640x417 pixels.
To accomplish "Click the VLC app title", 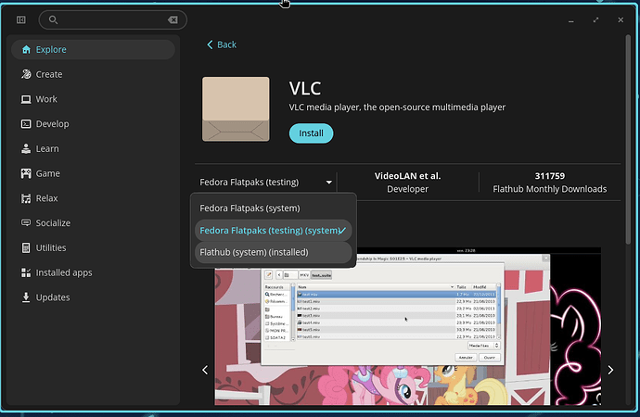I will pos(305,88).
